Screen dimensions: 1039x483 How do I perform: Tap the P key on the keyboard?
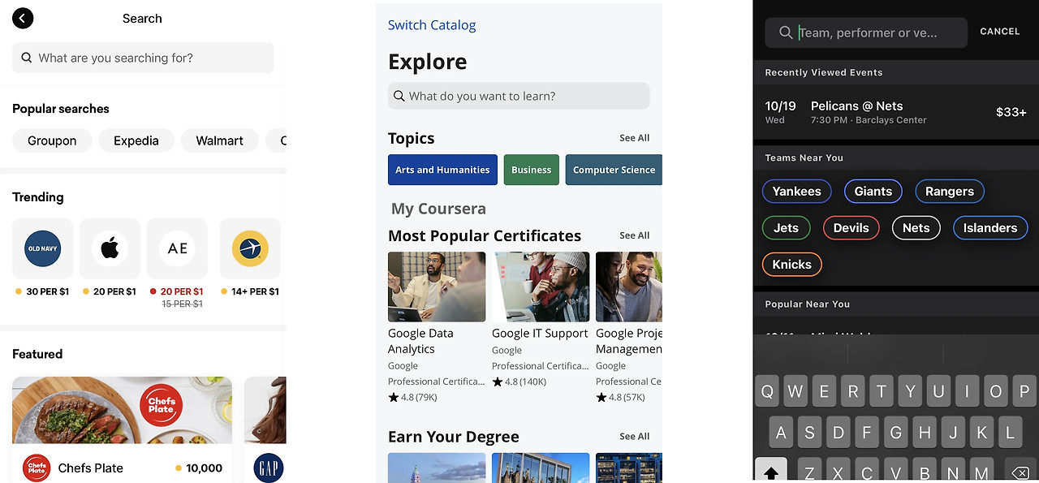[x=1024, y=391]
